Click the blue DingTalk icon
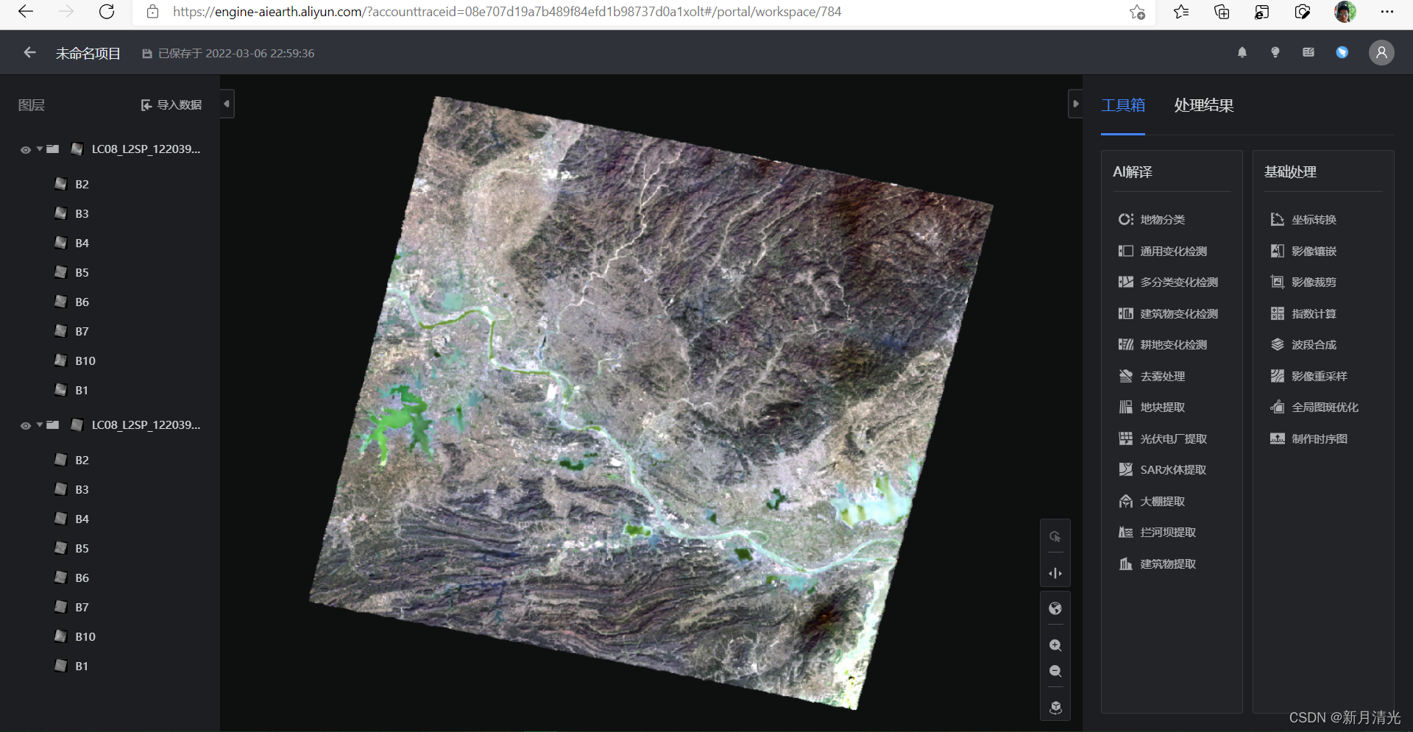The image size is (1413, 732). tap(1342, 52)
